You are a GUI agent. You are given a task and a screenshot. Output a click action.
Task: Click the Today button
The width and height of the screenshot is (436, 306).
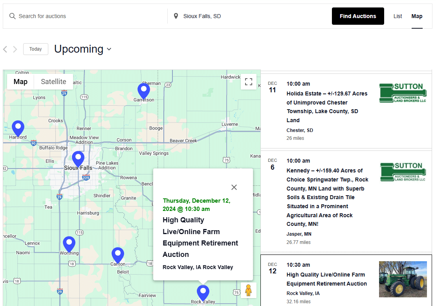pyautogui.click(x=35, y=49)
